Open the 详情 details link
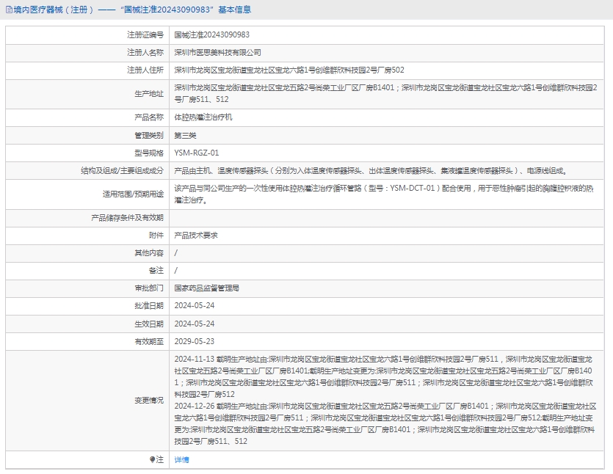 coord(181,459)
